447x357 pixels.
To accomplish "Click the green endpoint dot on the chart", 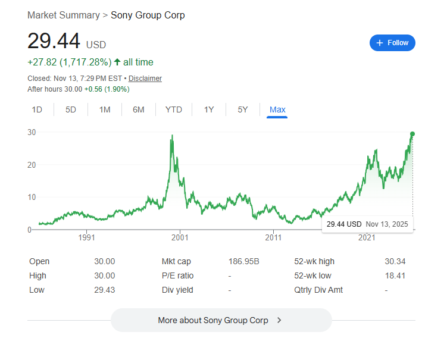I will tap(412, 134).
